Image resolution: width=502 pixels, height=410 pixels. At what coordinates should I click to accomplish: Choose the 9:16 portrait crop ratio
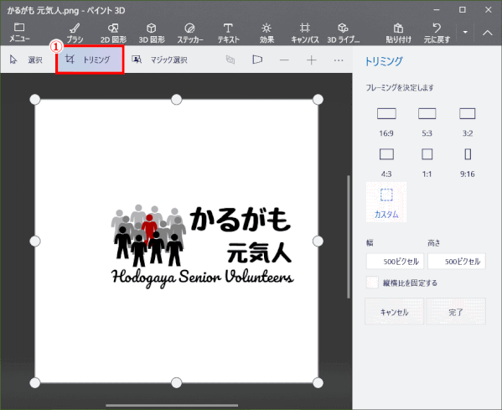pos(468,163)
